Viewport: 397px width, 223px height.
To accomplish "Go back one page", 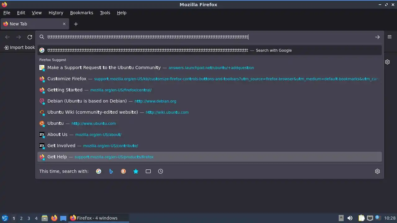I will pos(7,37).
